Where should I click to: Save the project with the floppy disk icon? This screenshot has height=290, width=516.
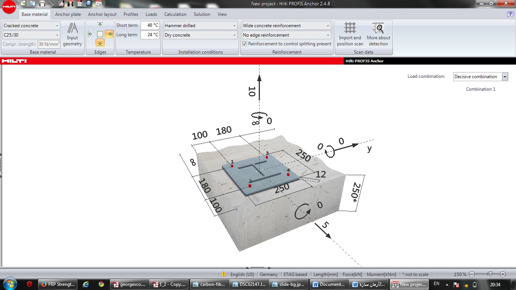[42, 3]
